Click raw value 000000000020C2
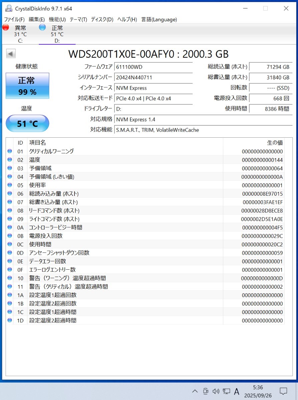This screenshot has width=298, height=400. pyautogui.click(x=263, y=244)
